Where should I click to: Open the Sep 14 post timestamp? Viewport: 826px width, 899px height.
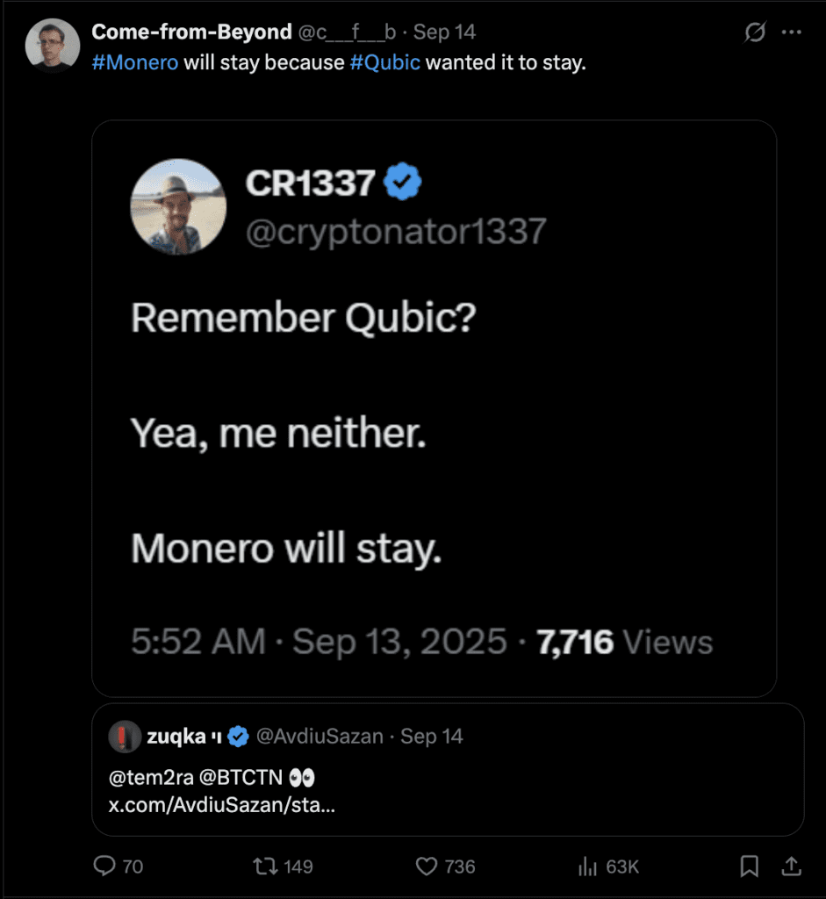pyautogui.click(x=444, y=32)
